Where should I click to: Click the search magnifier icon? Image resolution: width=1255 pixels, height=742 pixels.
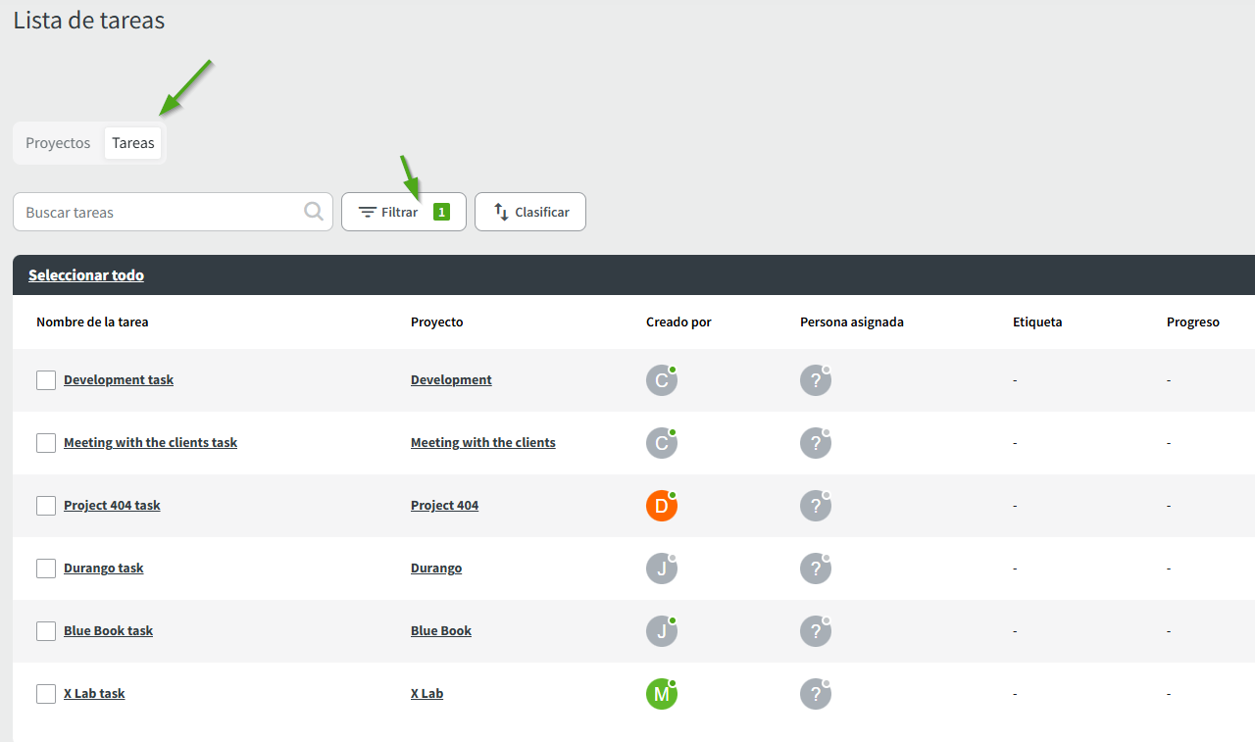pos(314,212)
